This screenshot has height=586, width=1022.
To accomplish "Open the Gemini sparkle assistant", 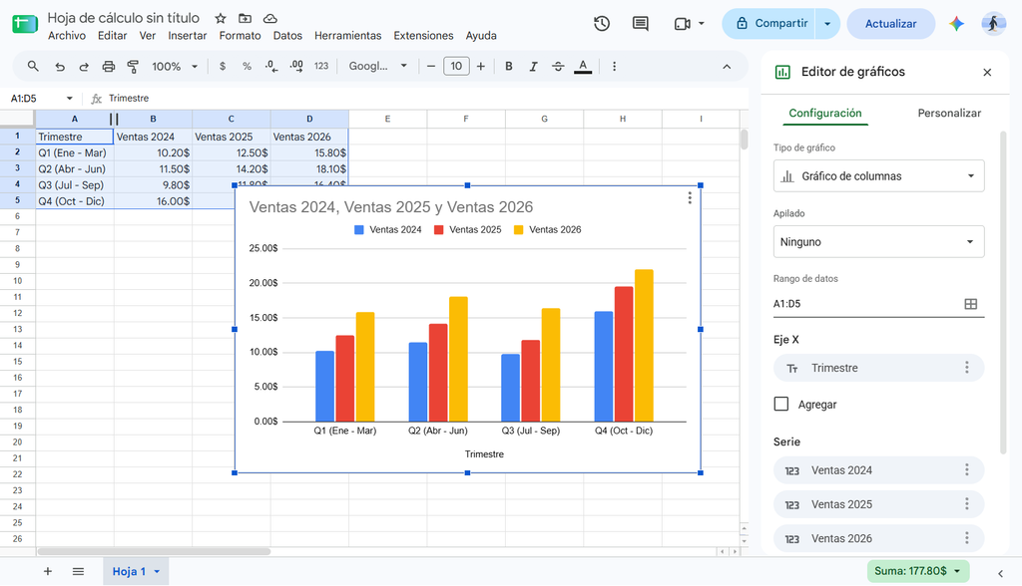I will [x=956, y=24].
